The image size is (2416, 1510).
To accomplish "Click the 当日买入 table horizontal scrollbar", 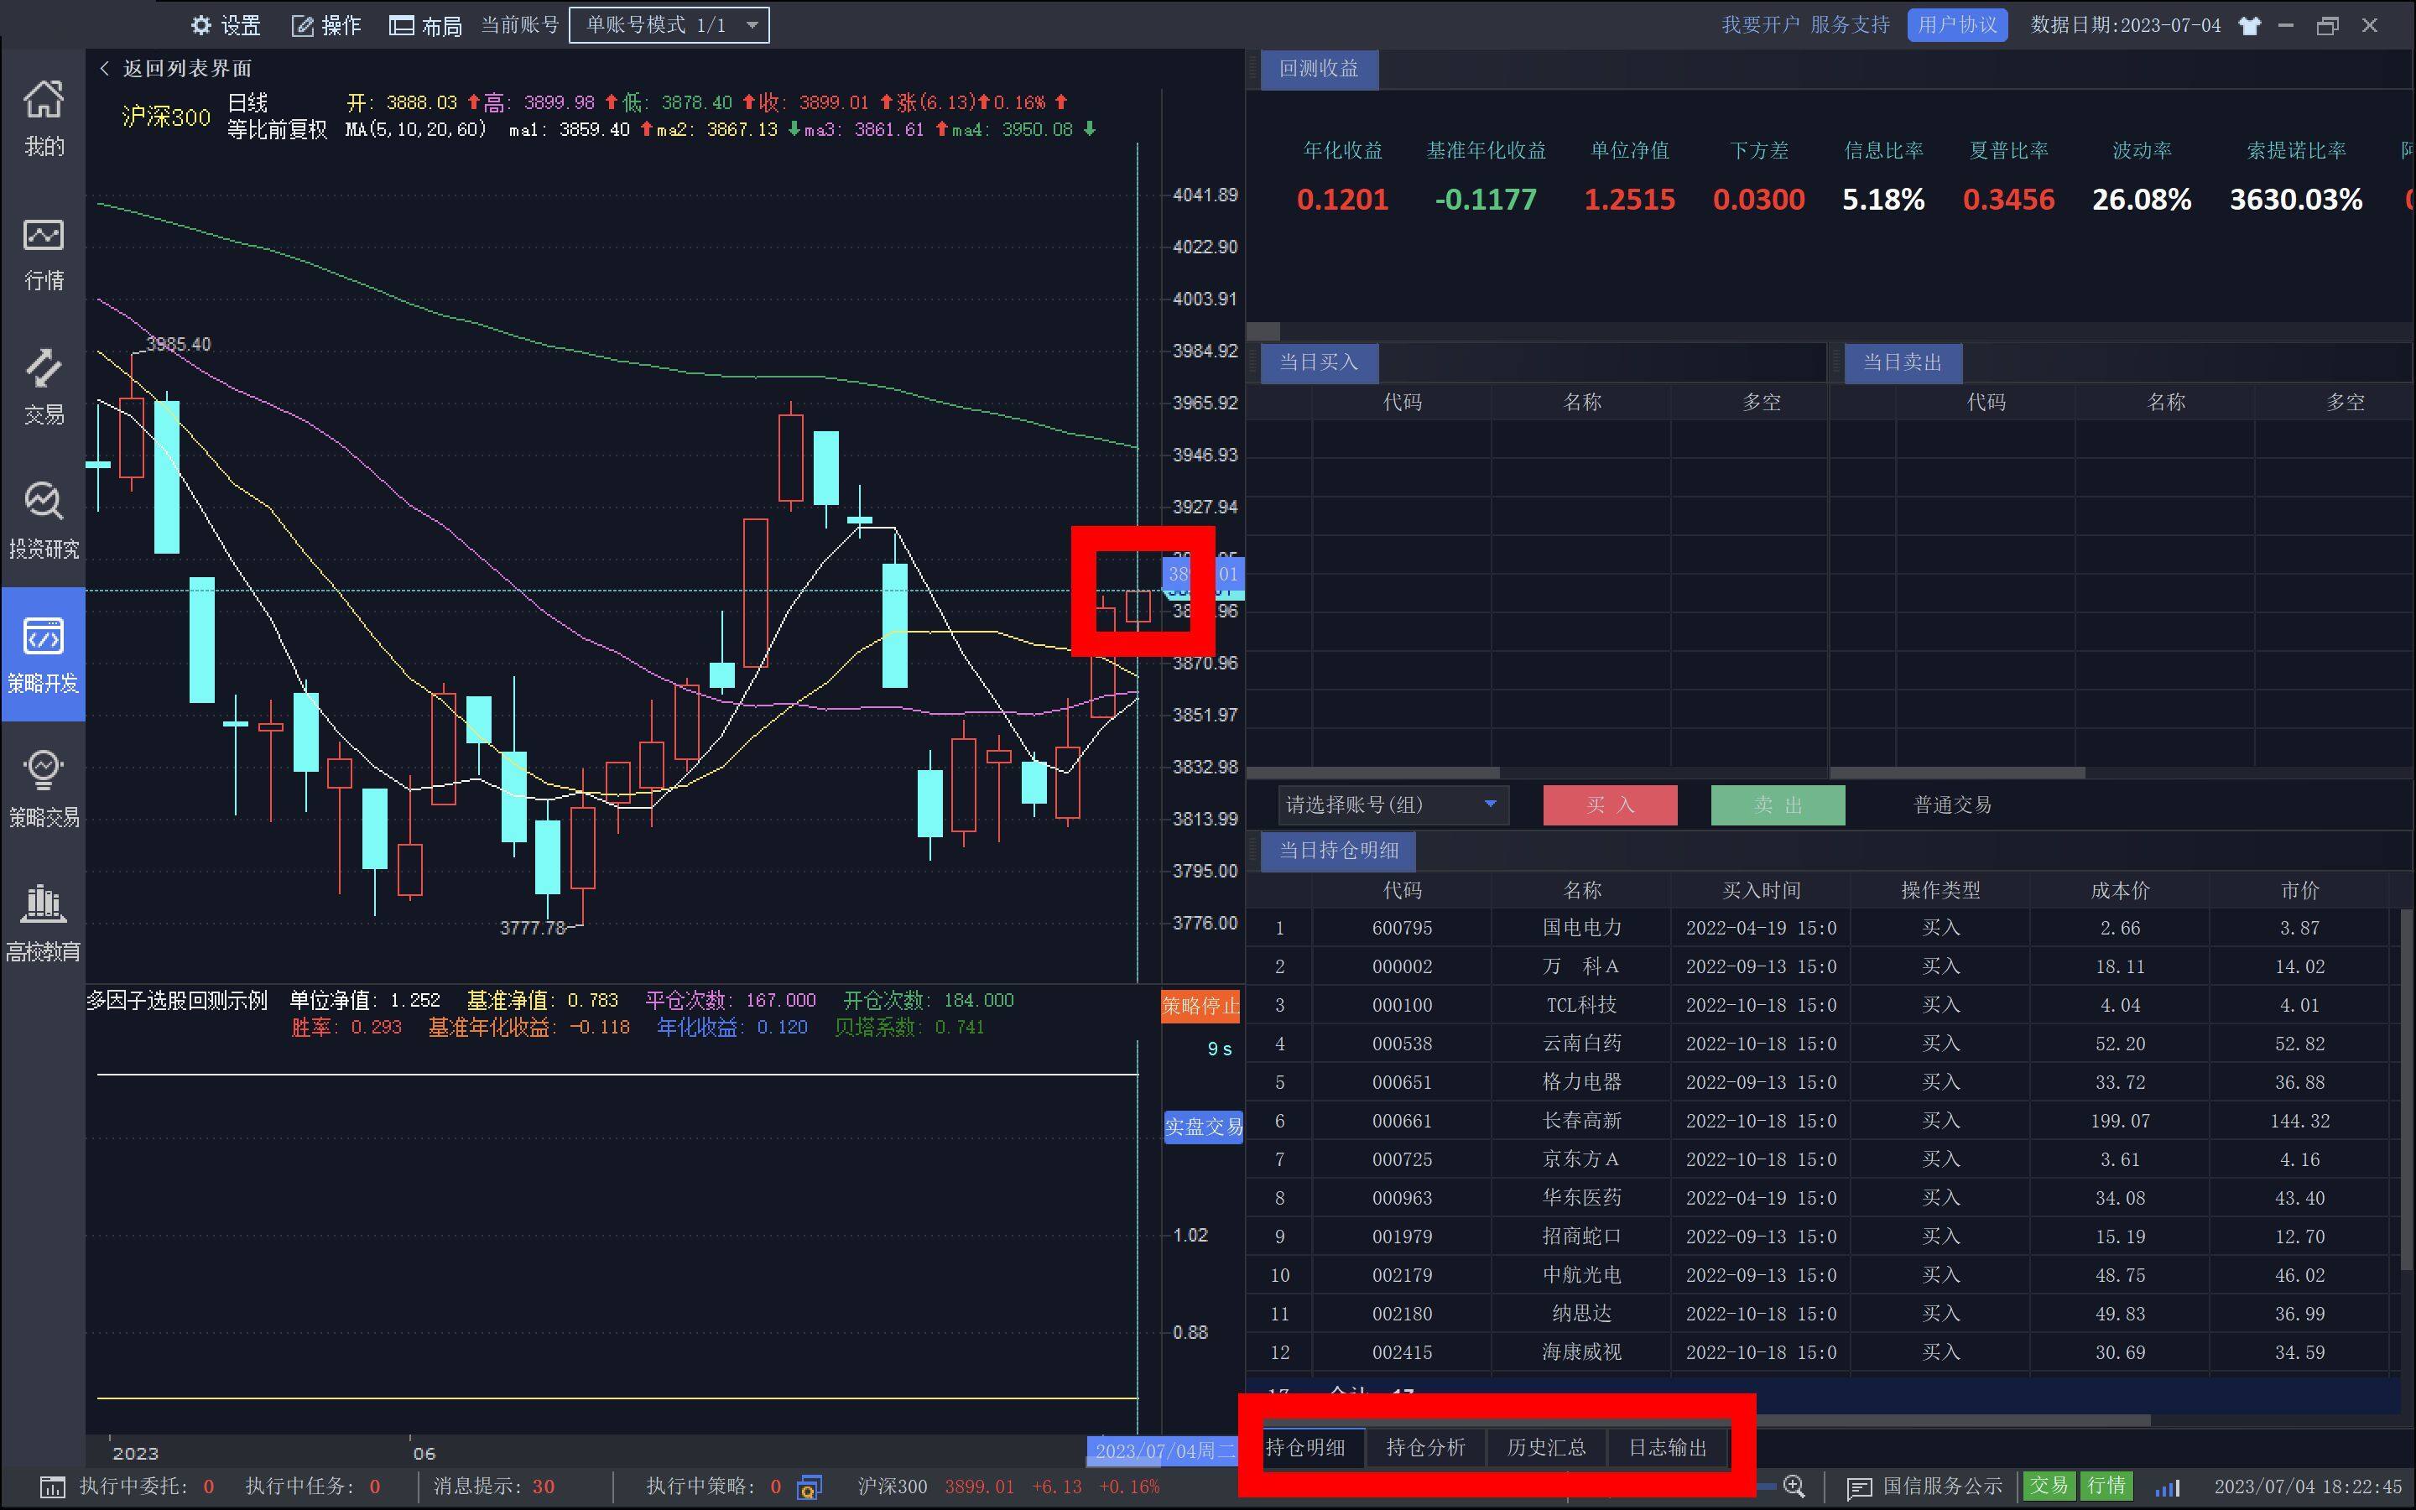I will 1374,772.
